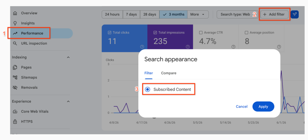The image size is (308, 140).
Task: Open Core Web Vitals report
Action: pos(35,112)
